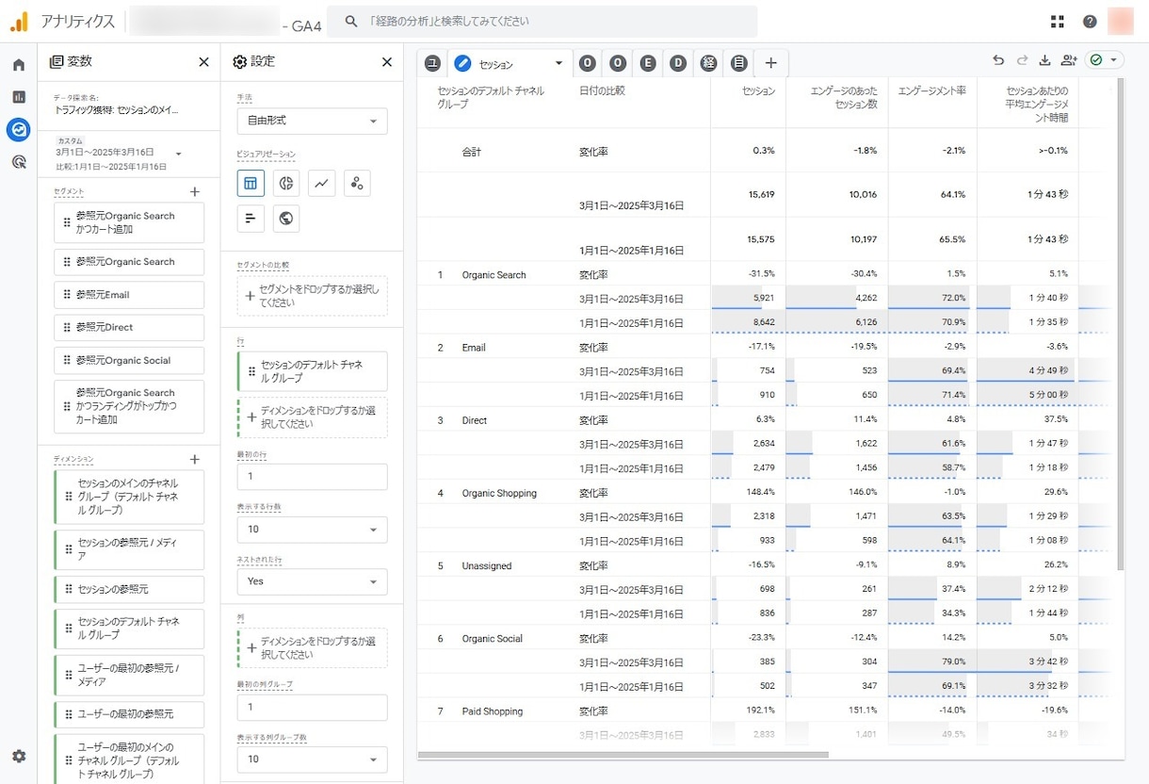Screen dimensions: 1149x784
Task: Click the 最初の行 input field
Action: 312,477
